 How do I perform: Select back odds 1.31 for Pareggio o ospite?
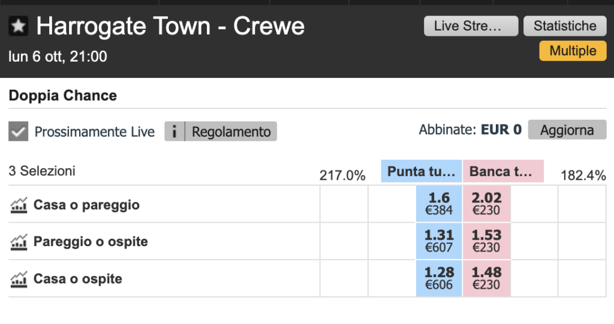point(439,241)
